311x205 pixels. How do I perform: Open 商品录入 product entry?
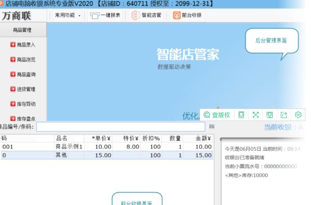(x=23, y=45)
